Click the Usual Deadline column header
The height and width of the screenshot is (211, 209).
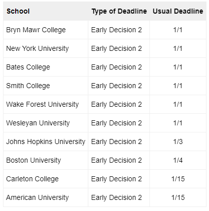click(x=178, y=11)
